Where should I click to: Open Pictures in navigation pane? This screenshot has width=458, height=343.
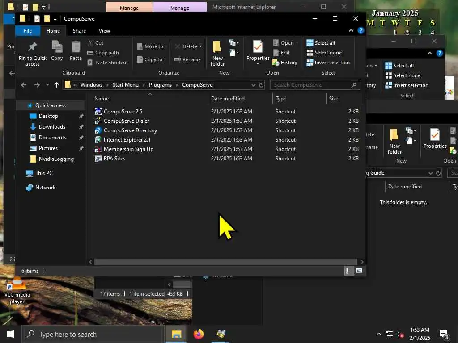pos(48,148)
